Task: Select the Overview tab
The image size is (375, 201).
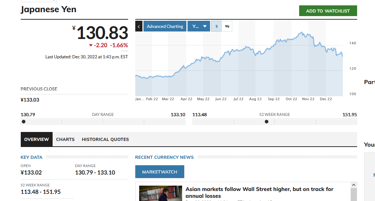Action: (36, 139)
